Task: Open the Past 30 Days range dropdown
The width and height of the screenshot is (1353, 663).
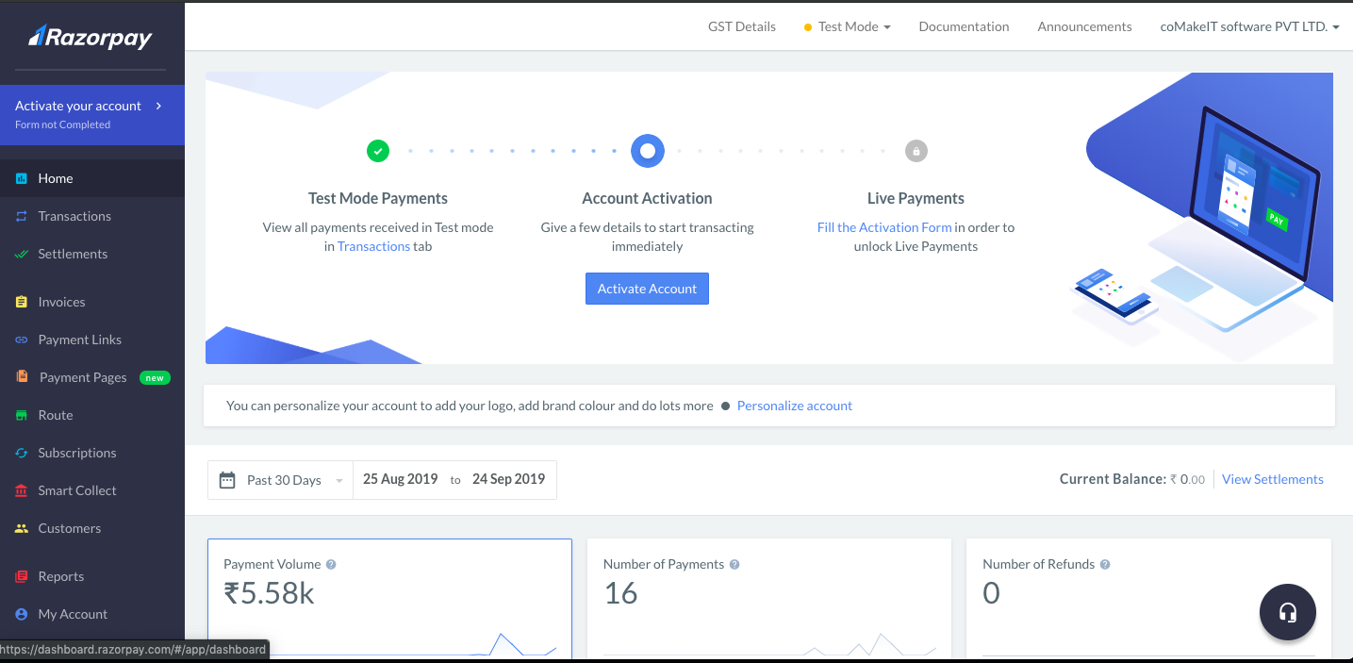Action: (294, 480)
